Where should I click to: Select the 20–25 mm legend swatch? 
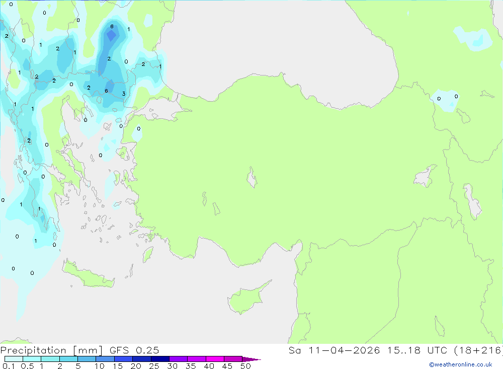[141, 359]
